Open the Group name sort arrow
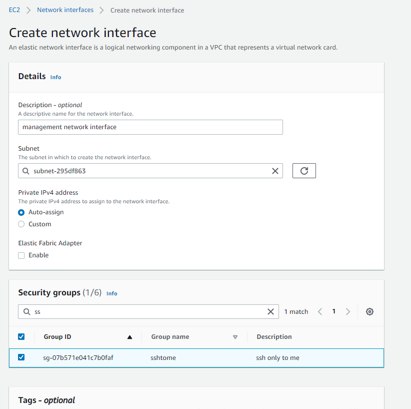411x409 pixels. [x=235, y=336]
